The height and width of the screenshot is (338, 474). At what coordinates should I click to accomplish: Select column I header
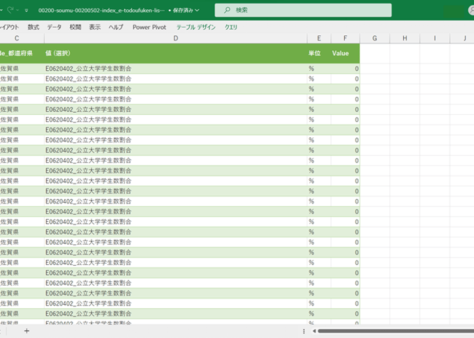pos(434,38)
